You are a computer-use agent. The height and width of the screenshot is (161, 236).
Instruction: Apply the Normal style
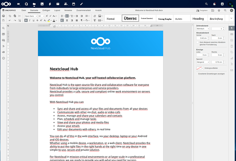(113, 18)
